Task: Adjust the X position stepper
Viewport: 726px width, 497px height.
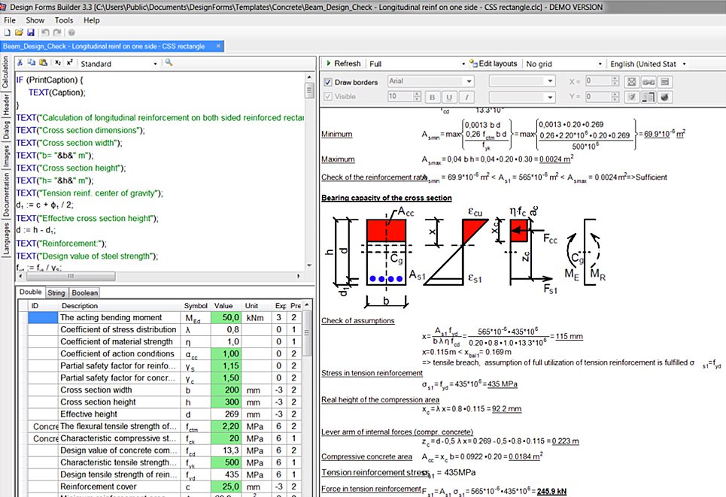Action: [615, 81]
